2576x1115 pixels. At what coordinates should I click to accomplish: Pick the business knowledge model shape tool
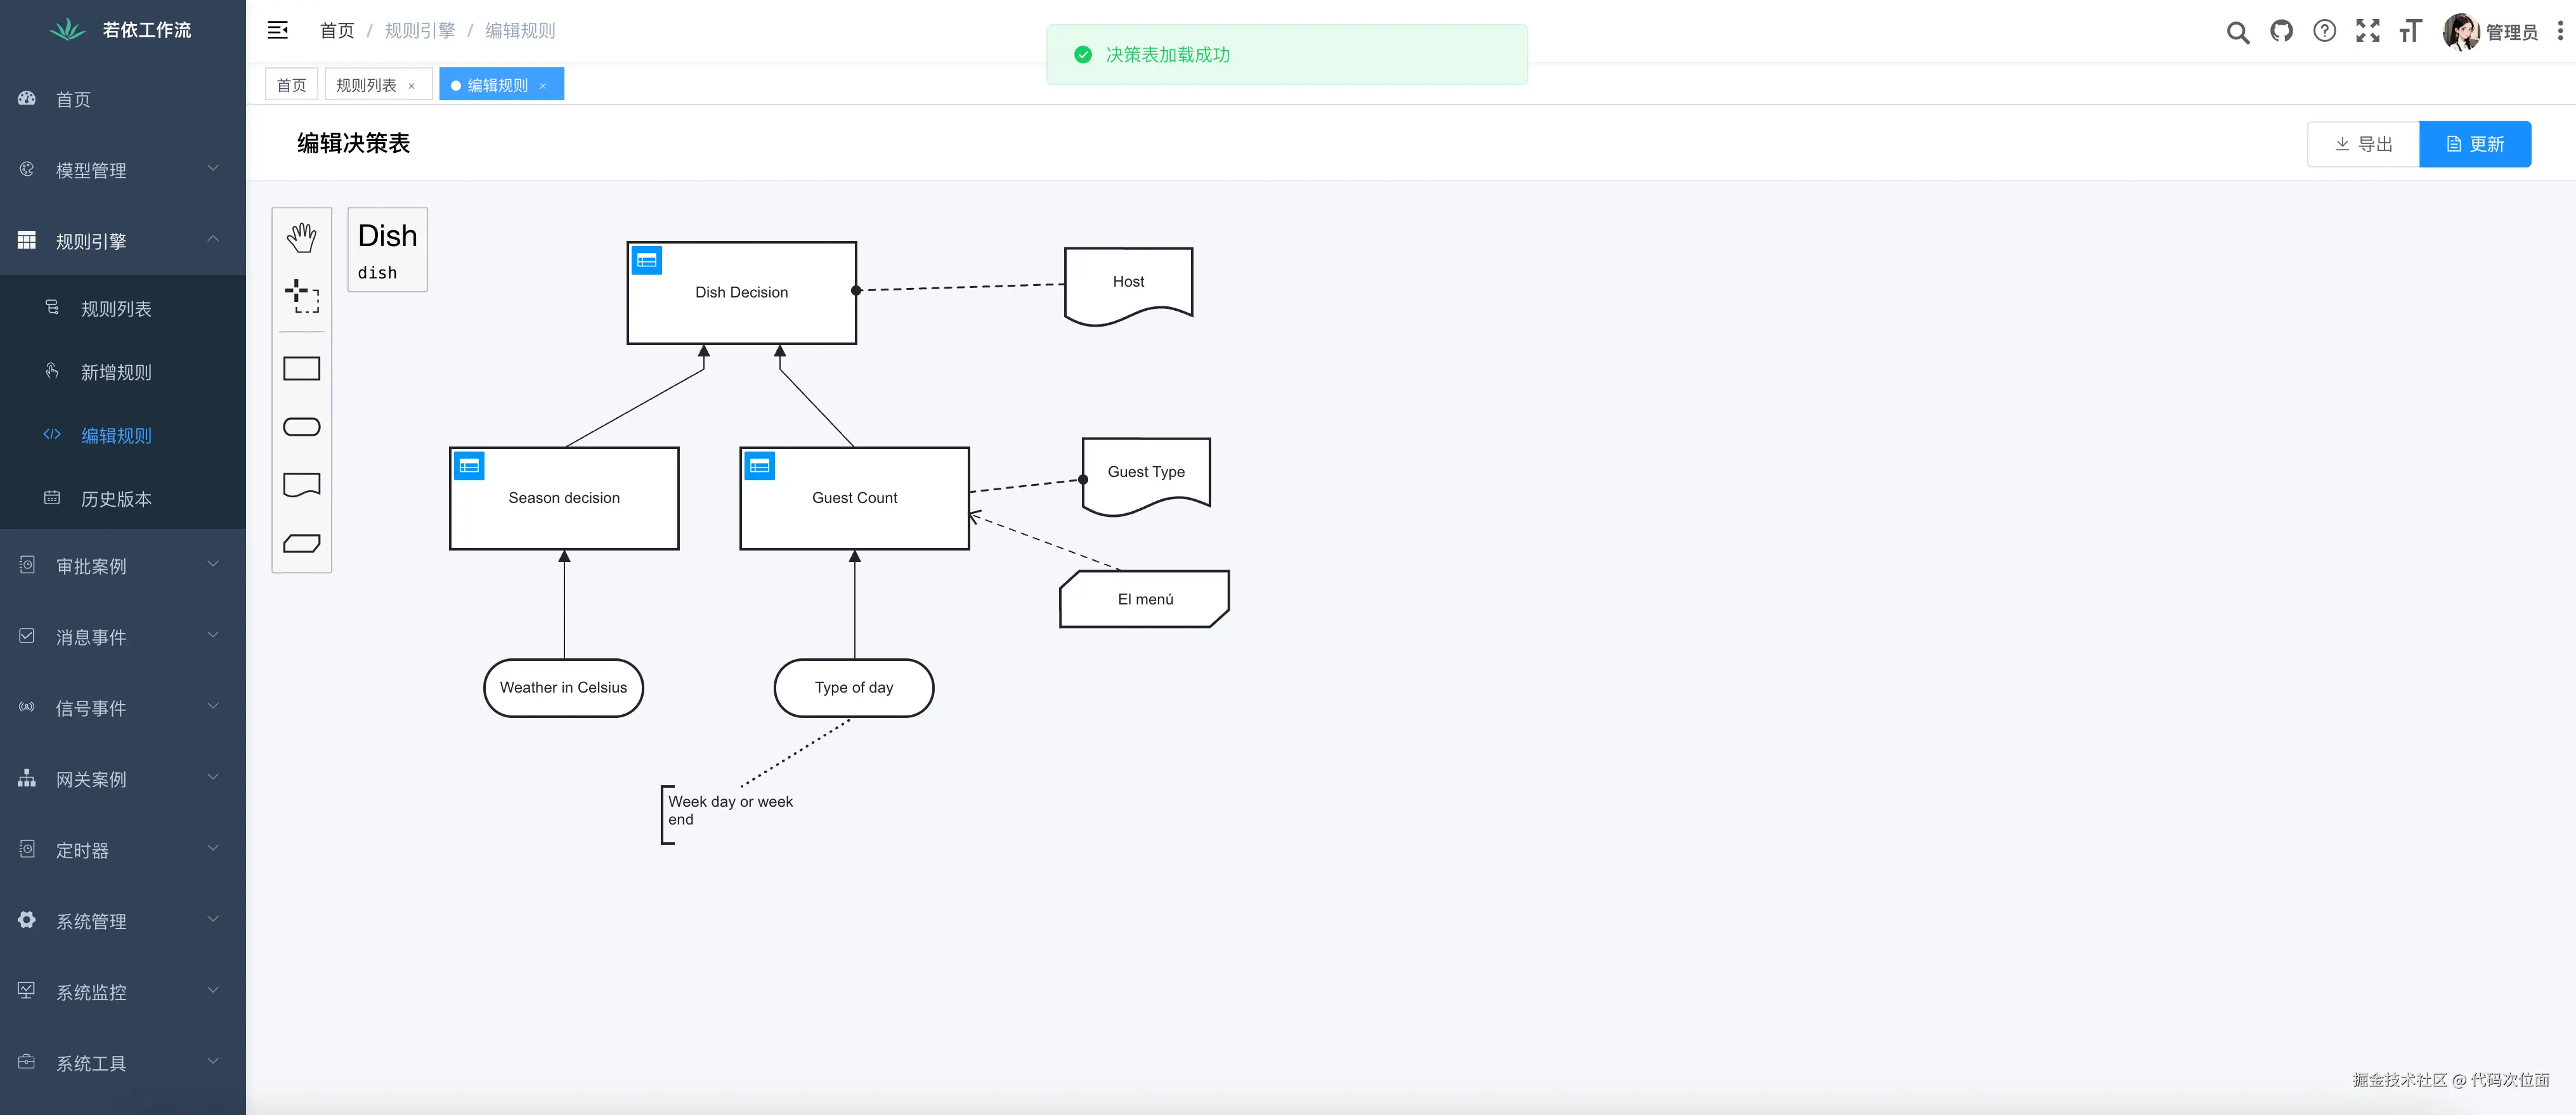301,543
